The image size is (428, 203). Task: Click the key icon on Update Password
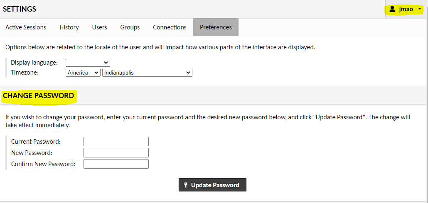tap(186, 185)
